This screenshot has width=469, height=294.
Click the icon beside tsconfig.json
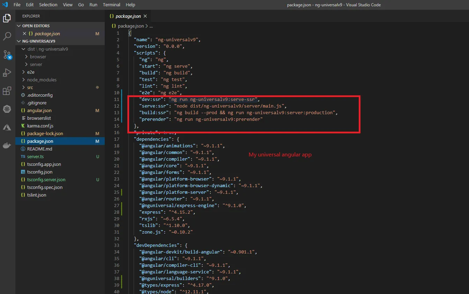[23, 172]
